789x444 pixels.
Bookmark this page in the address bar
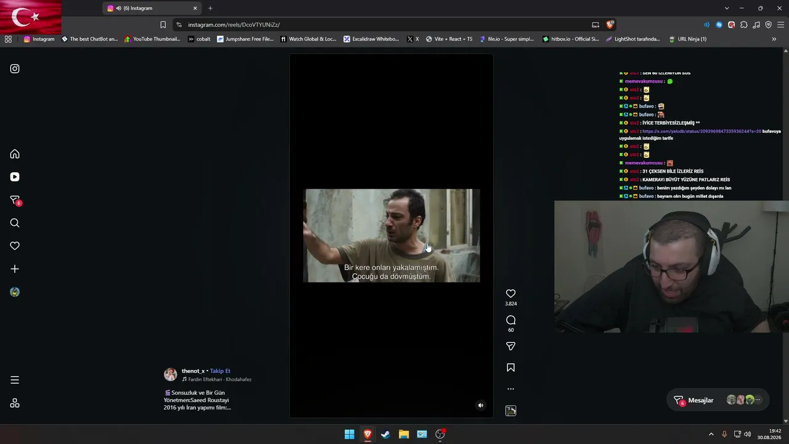coord(163,25)
